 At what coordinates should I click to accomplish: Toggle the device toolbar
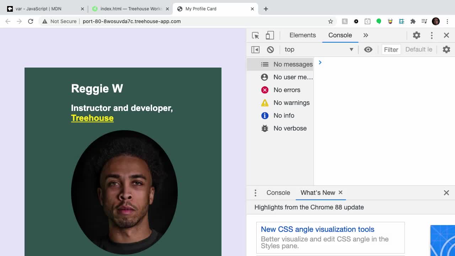coord(269,35)
